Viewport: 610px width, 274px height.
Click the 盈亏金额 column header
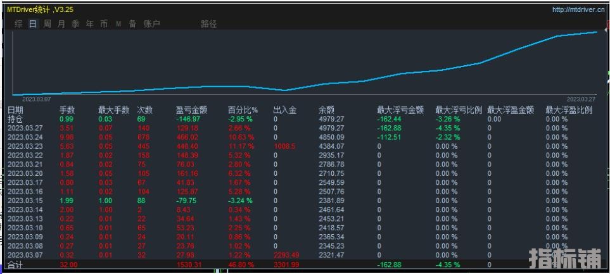(x=191, y=110)
